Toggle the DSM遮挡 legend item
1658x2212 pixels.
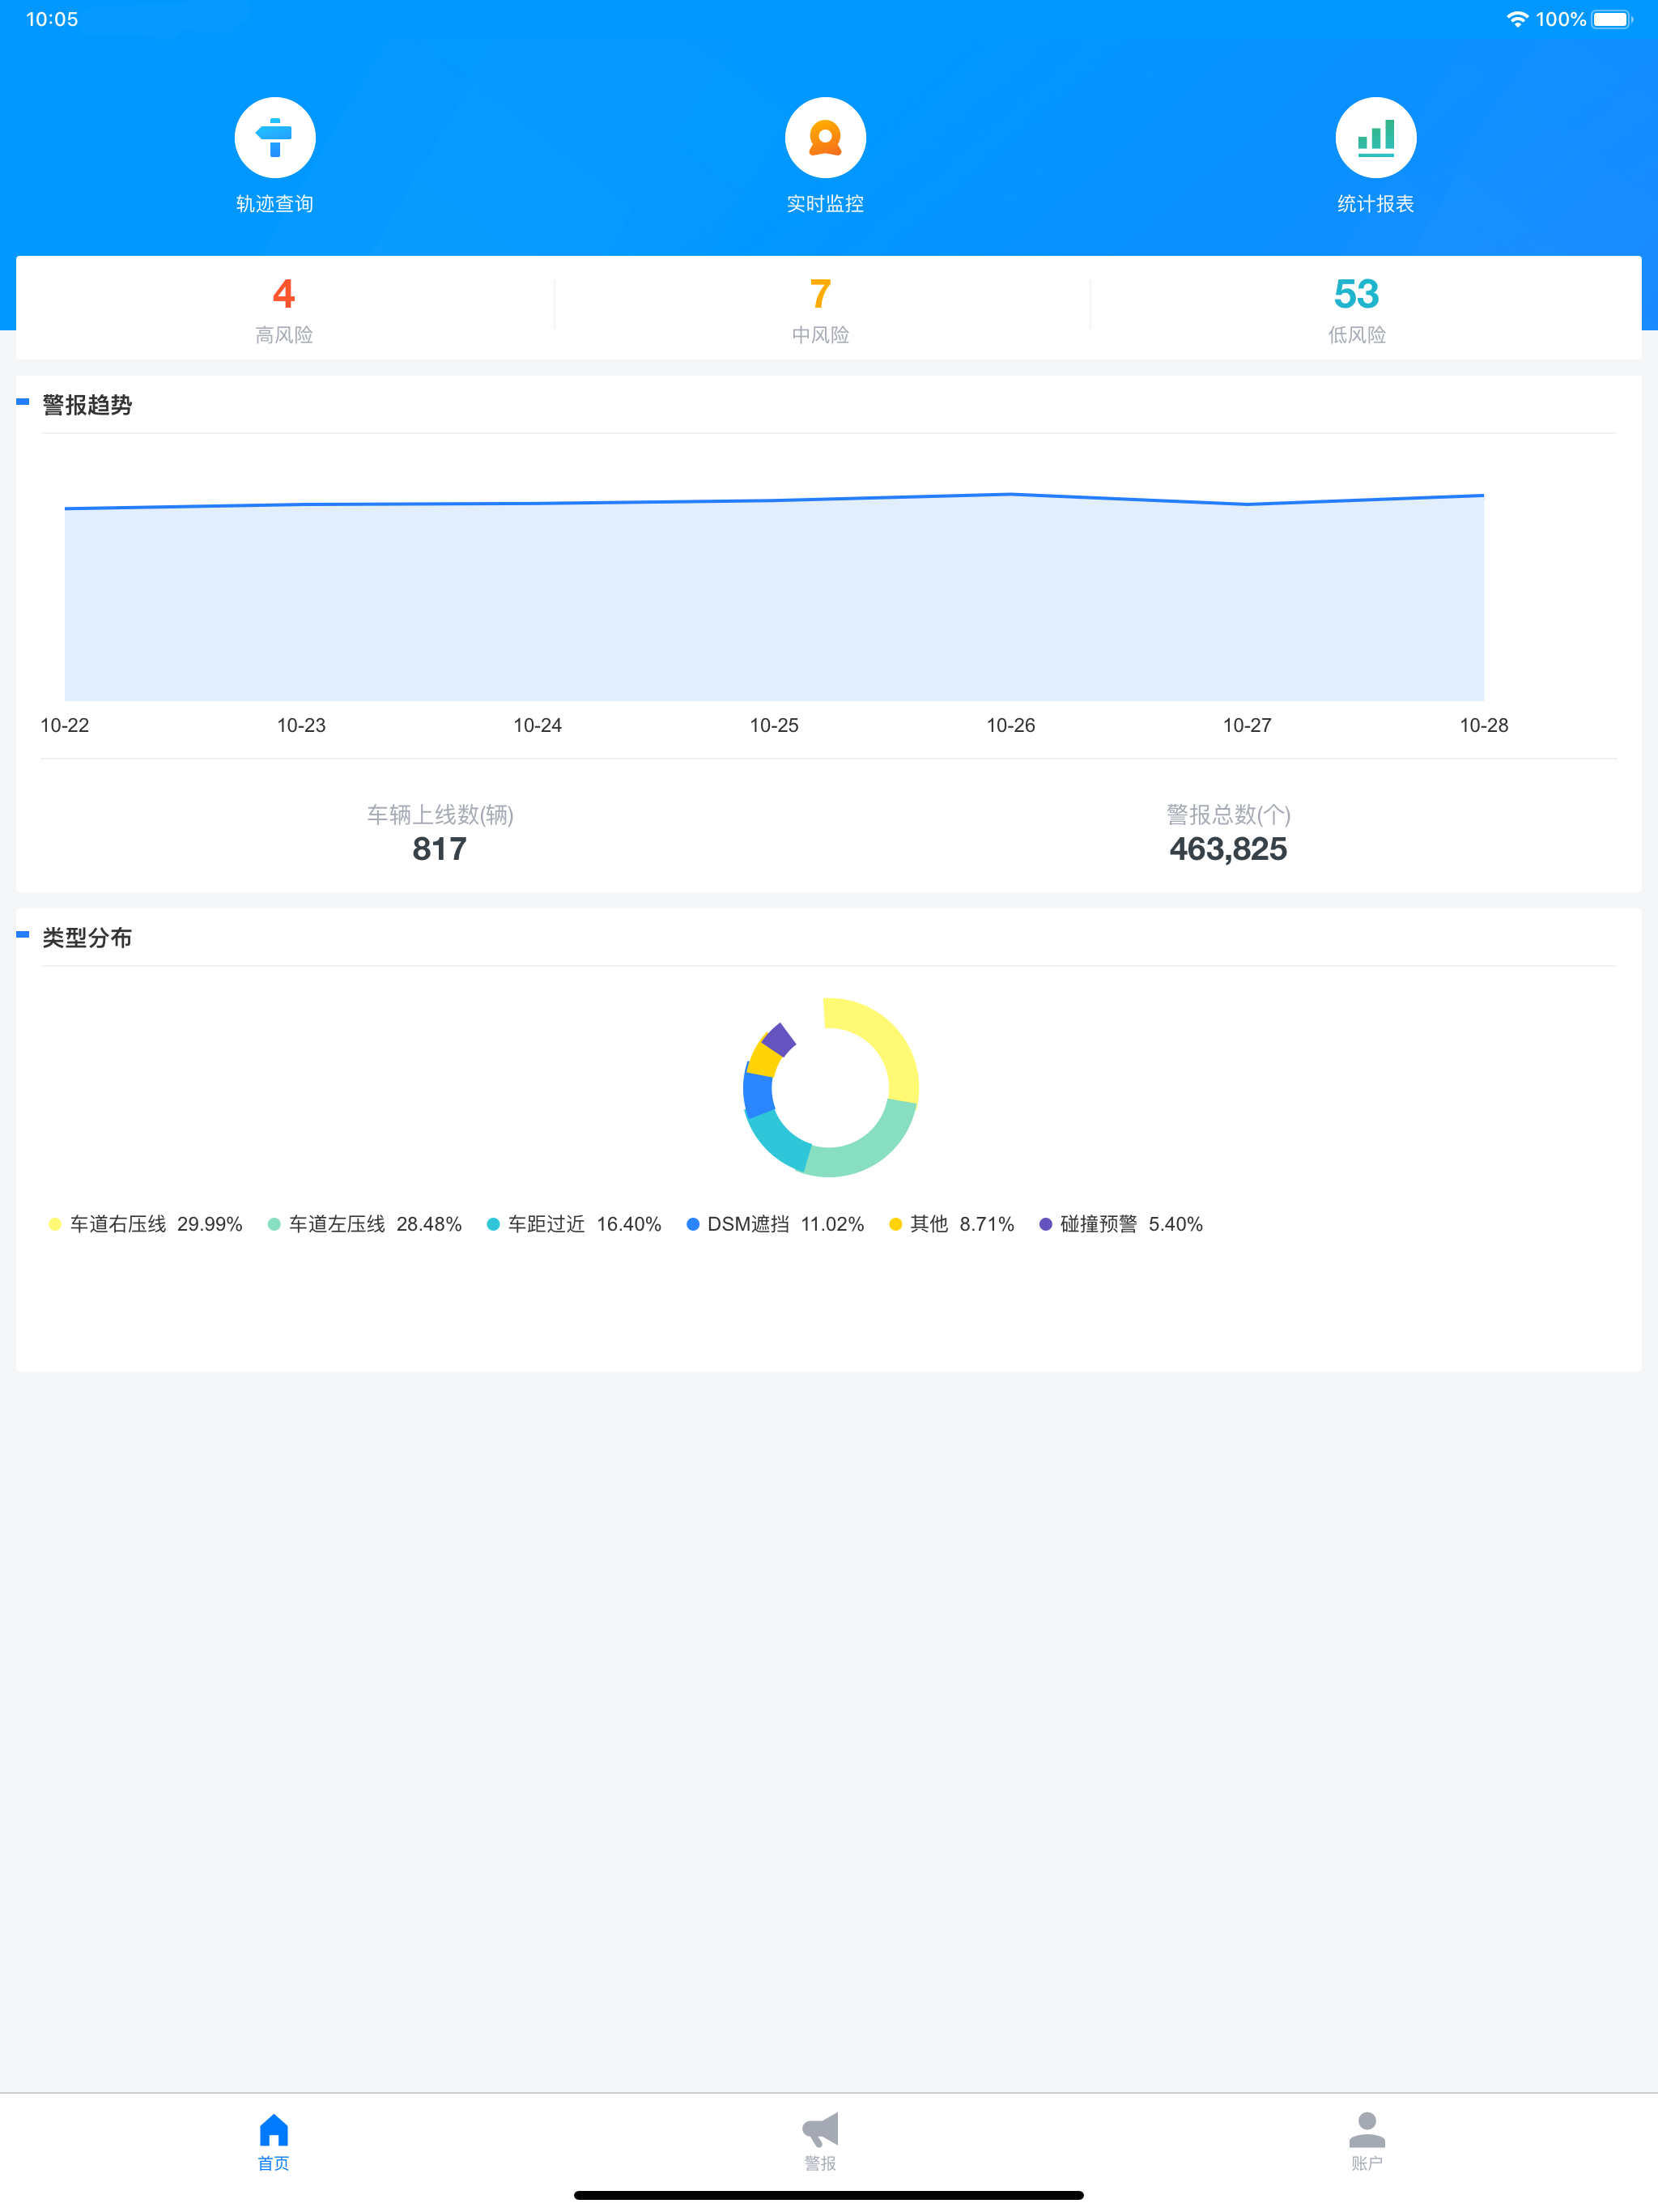[775, 1224]
